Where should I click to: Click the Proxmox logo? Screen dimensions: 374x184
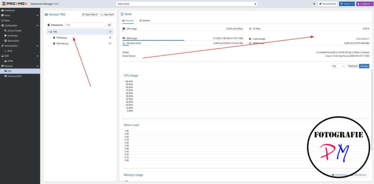[x=15, y=4]
